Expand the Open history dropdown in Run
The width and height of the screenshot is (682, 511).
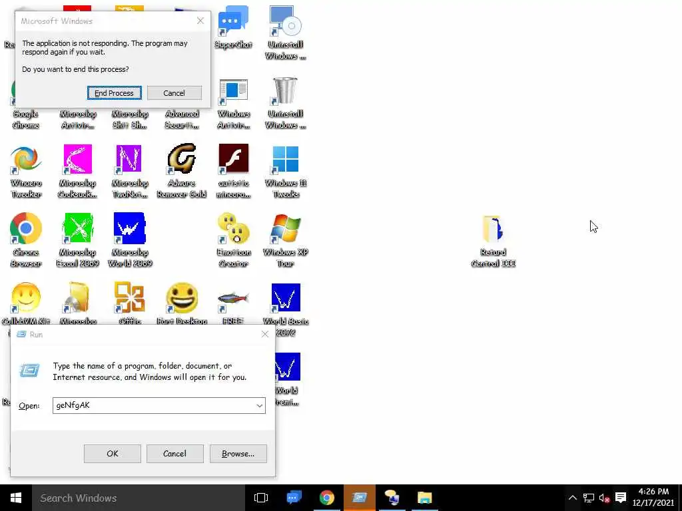tap(259, 405)
